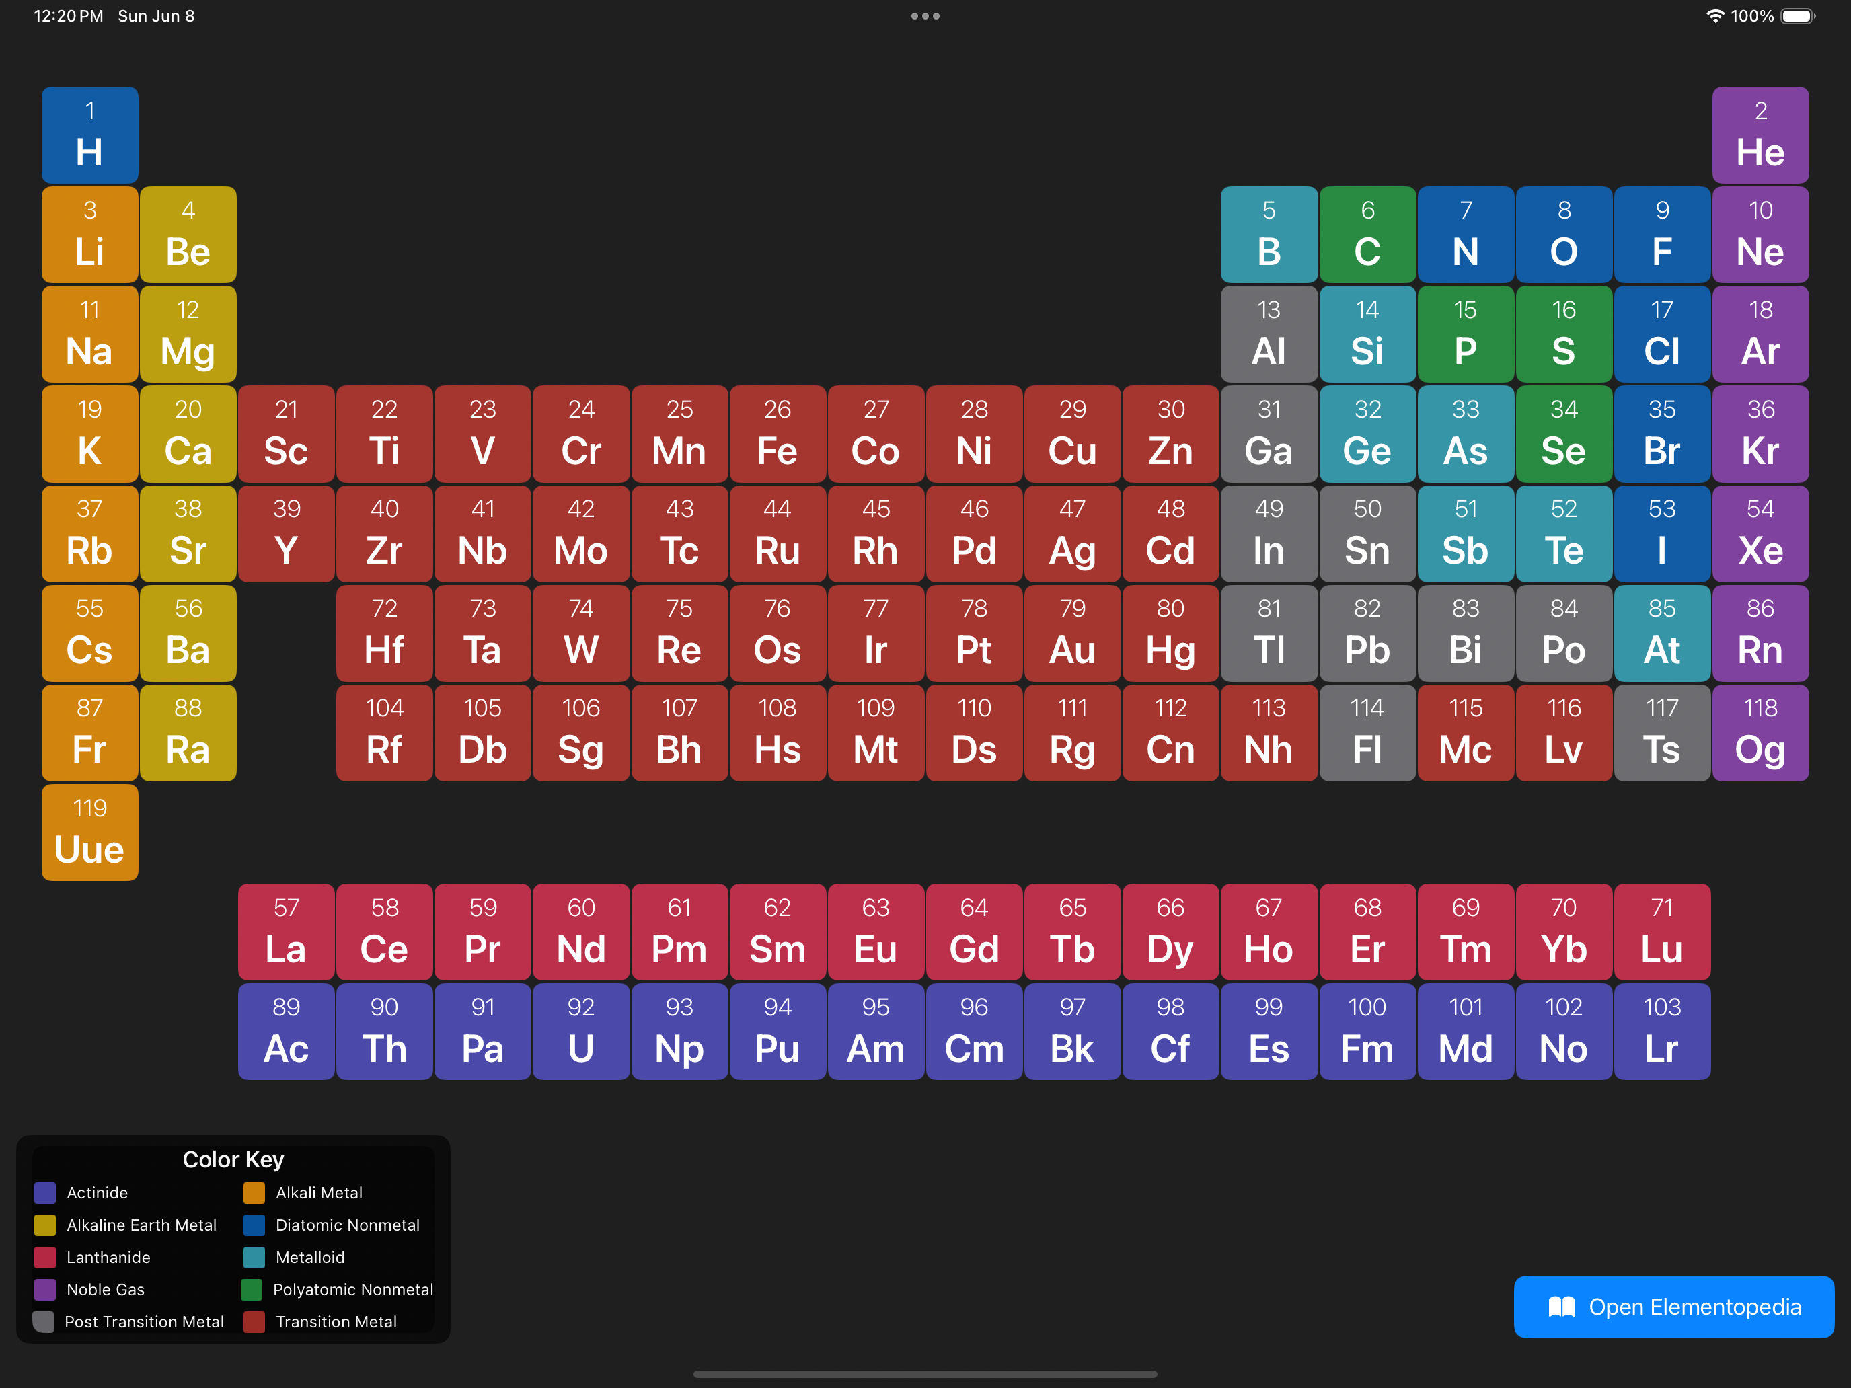Open the iPad multitasking menu (three dots)

925,15
